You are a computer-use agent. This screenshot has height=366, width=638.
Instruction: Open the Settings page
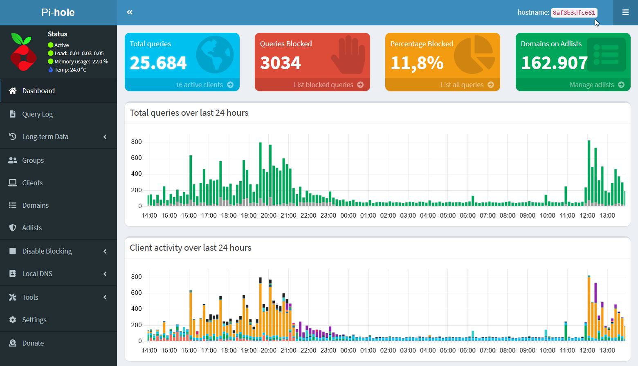point(58,320)
